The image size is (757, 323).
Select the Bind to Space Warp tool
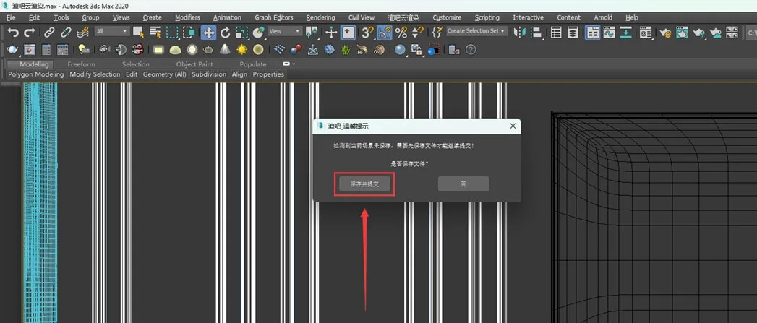click(x=82, y=33)
